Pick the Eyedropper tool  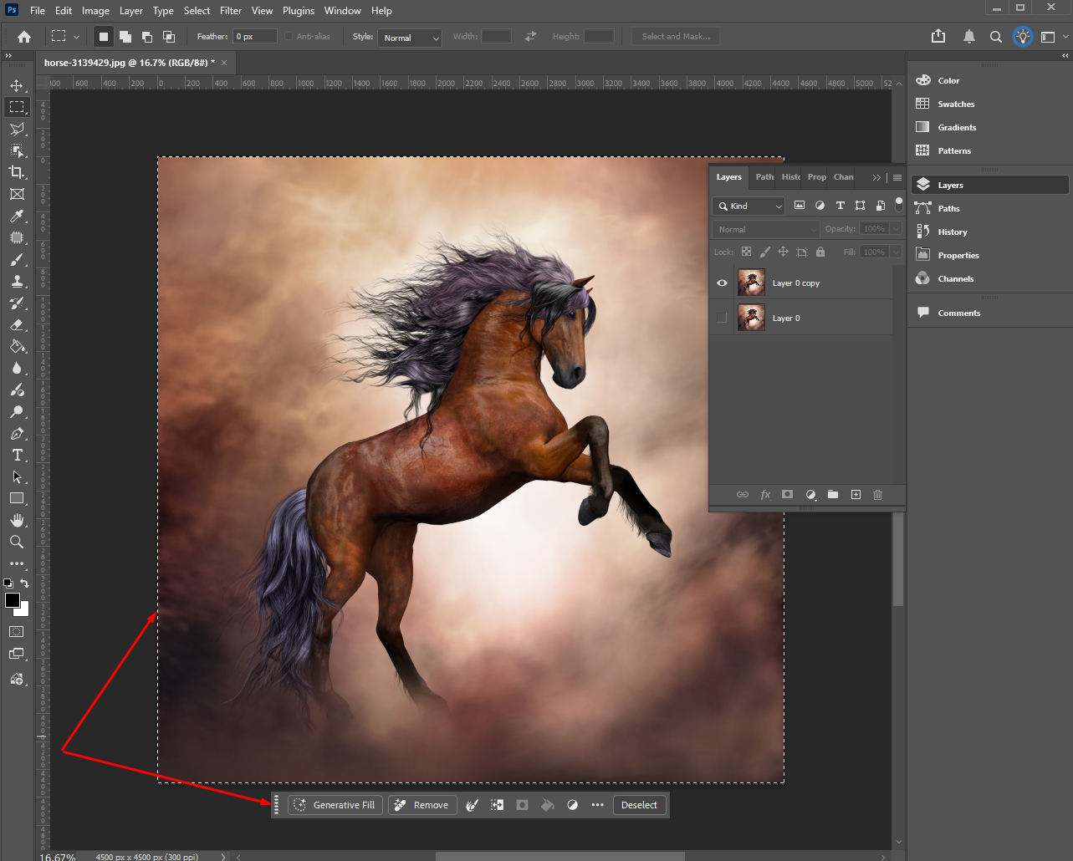(x=18, y=216)
